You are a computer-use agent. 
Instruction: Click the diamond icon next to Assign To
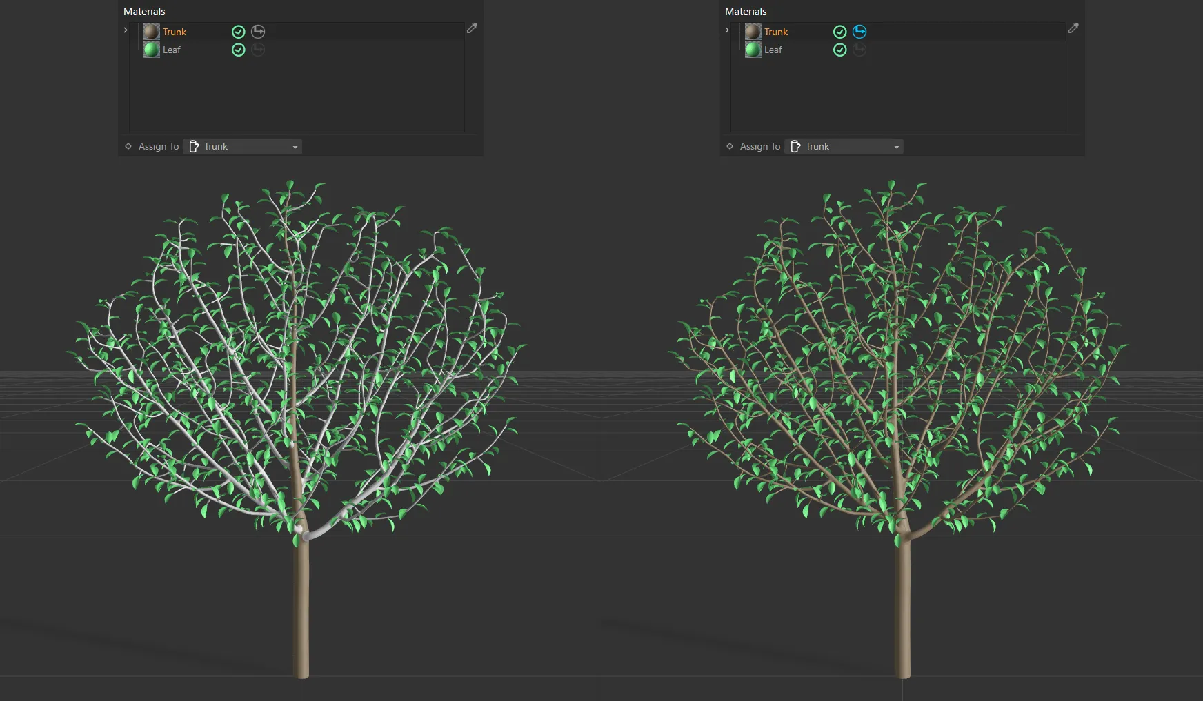[x=128, y=145]
